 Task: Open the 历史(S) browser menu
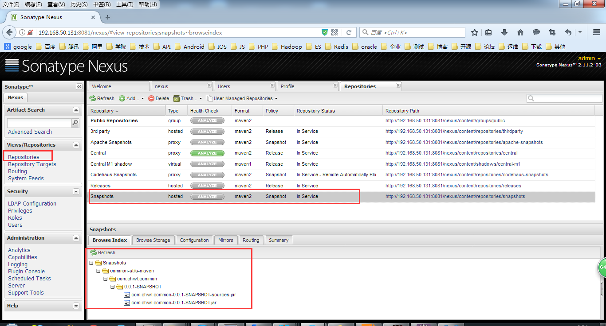tap(79, 4)
